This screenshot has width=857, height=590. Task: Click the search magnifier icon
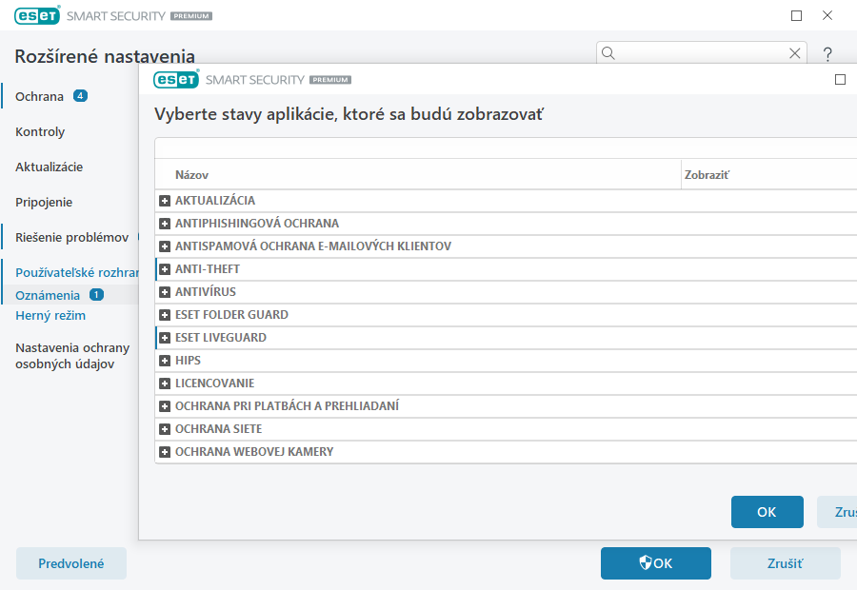[609, 53]
